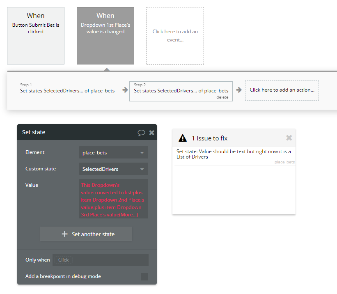Viewport: 337px width, 294px height.
Task: Click the Custom state label
Action: 41,169
